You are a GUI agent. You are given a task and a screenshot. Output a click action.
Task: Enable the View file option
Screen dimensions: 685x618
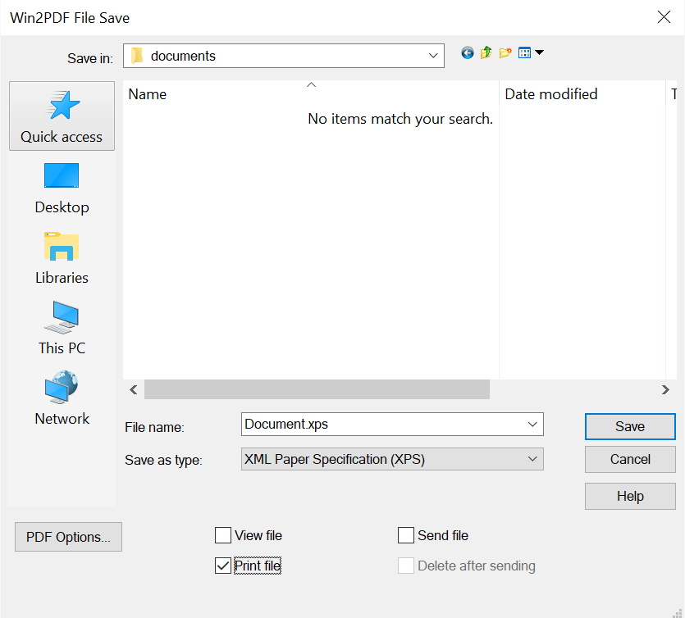[x=222, y=535]
